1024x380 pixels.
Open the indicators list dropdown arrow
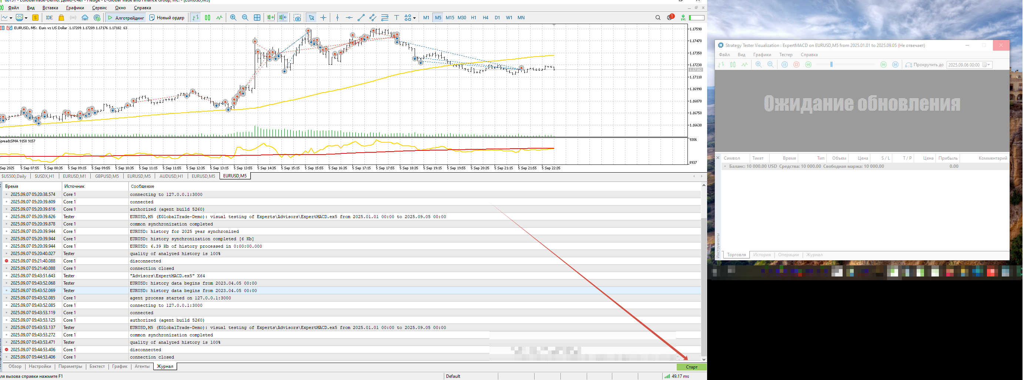(x=26, y=18)
